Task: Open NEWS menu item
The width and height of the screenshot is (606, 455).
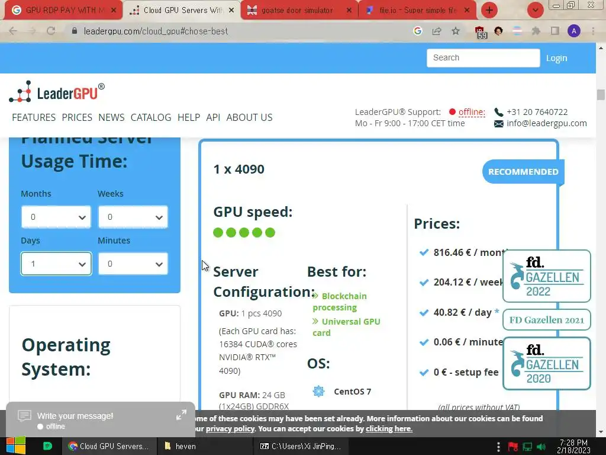Action: coord(111,117)
